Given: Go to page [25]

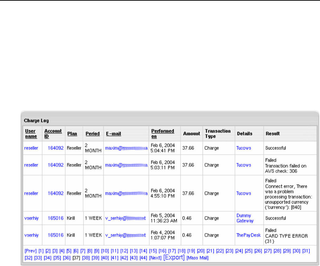Looking at the screenshot, I should pyautogui.click(x=248, y=251).
